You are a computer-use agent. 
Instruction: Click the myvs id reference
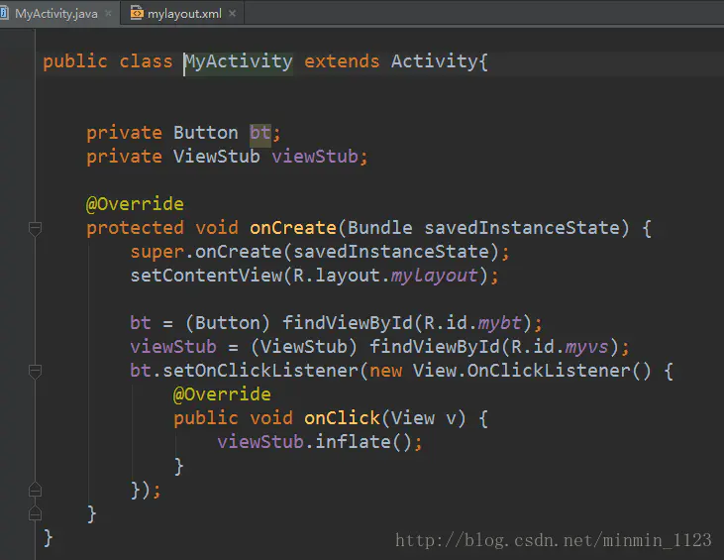[x=587, y=347]
